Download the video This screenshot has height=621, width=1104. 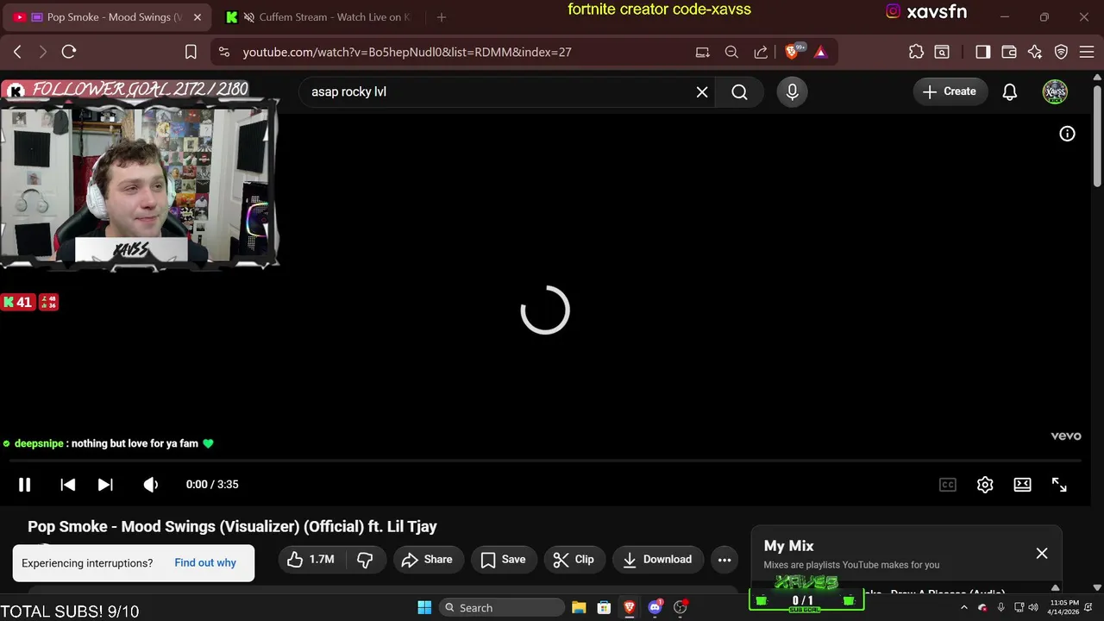click(x=658, y=560)
